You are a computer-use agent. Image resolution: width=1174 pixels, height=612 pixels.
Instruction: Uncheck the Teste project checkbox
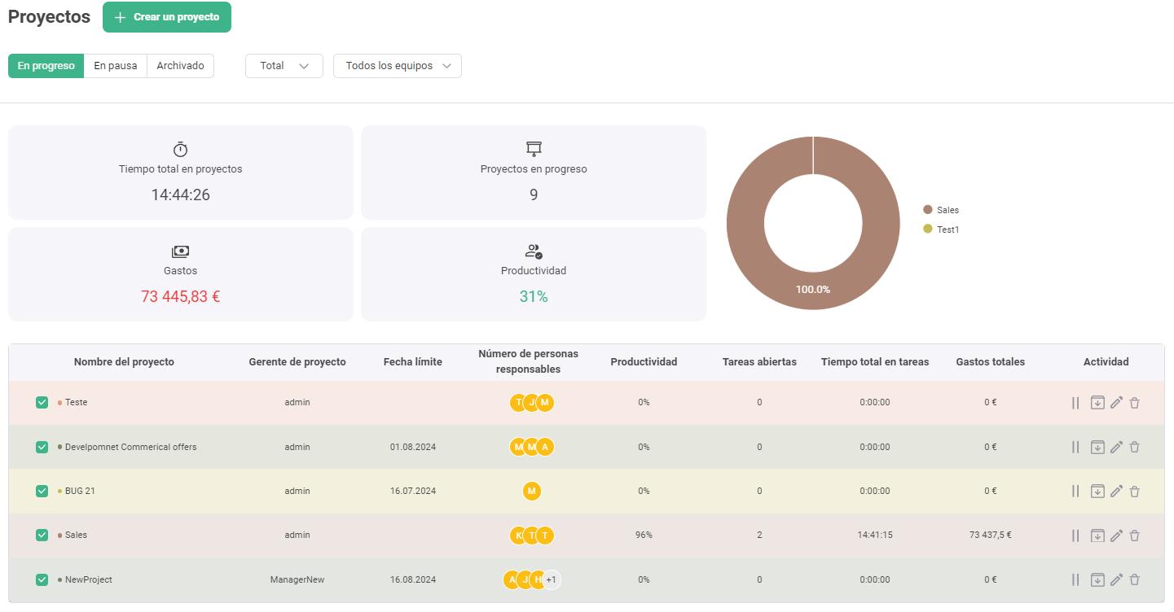pos(42,402)
